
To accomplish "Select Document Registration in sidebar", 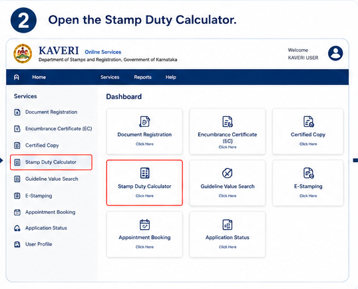I will 51,112.
